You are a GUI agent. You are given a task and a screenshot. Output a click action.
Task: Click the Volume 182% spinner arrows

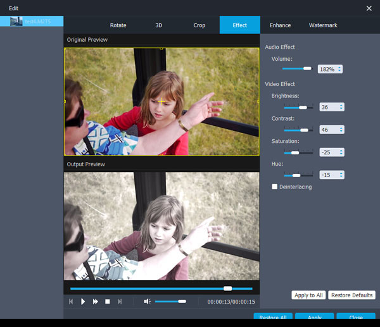(x=339, y=69)
